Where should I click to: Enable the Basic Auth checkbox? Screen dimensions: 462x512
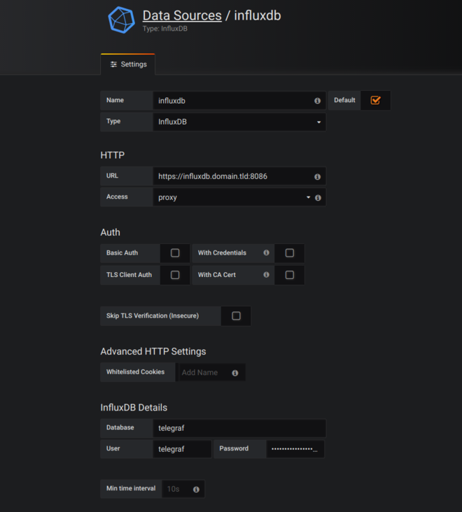pyautogui.click(x=175, y=253)
